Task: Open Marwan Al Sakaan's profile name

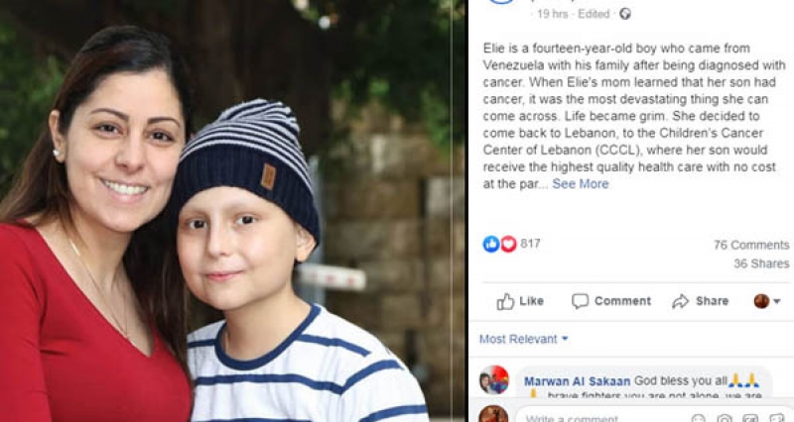Action: [577, 381]
